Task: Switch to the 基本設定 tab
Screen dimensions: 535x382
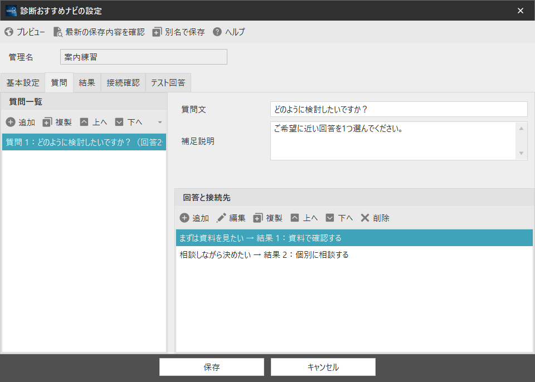Action: [x=23, y=82]
